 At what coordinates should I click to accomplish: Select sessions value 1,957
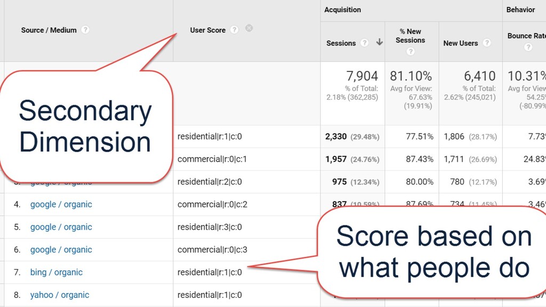(336, 159)
